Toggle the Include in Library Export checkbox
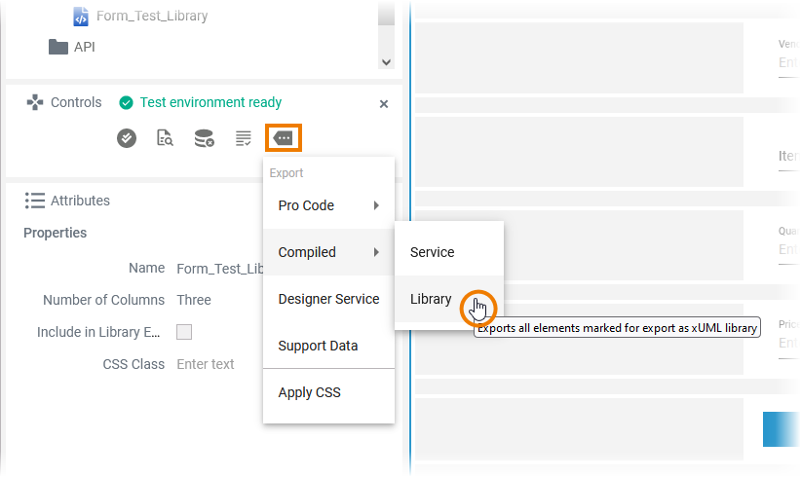Image resolution: width=801 pixels, height=477 pixels. [184, 332]
